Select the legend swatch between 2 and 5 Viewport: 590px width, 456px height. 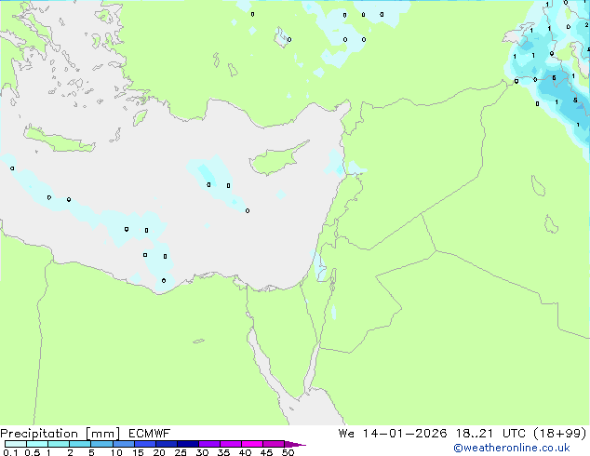point(80,444)
